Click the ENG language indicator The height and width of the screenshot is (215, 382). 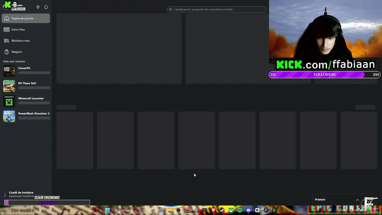pos(344,210)
